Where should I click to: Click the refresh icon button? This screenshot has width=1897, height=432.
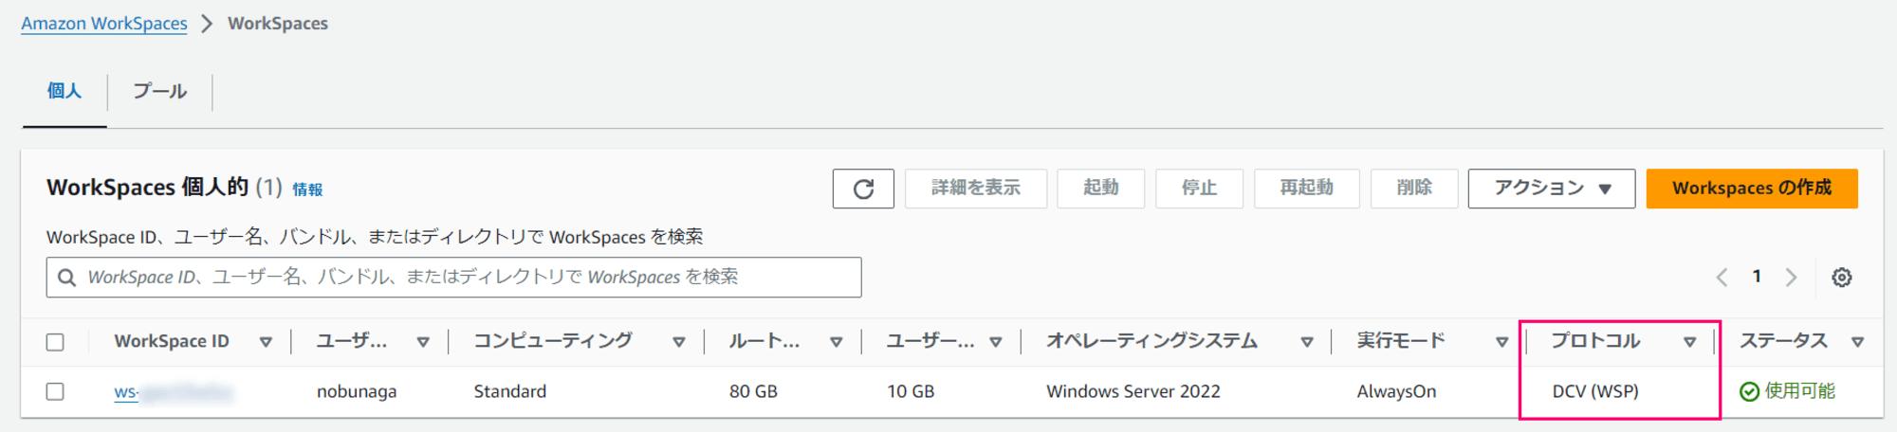[x=863, y=189]
